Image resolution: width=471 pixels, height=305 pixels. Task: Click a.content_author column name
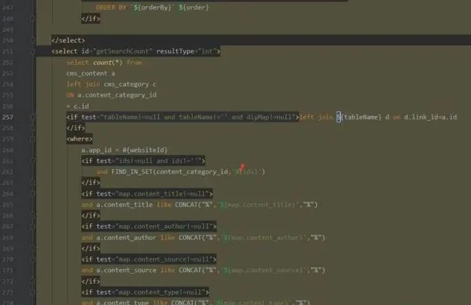pos(126,237)
